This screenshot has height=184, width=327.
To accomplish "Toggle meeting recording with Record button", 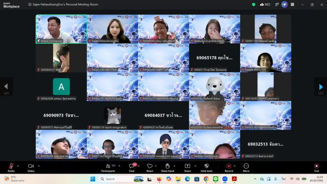I will pos(229,168).
